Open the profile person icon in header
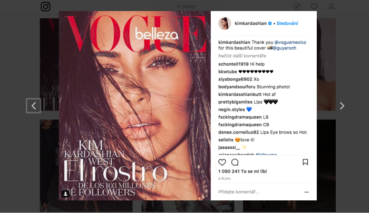The width and height of the screenshot is (369, 213). point(331,7)
